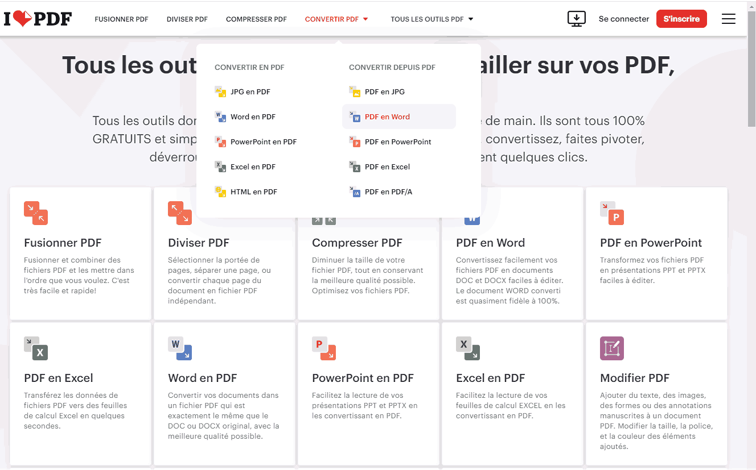Viewport: 756px width, 470px height.
Task: Open the Compresser PDF card title
Action: [x=357, y=243]
